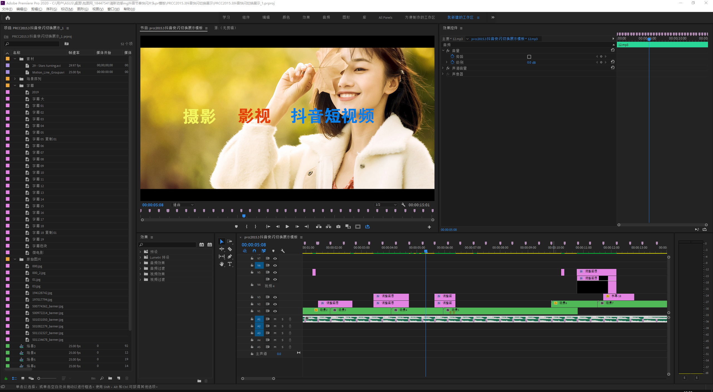Expand the 场景序列 bin
The width and height of the screenshot is (713, 392).
pyautogui.click(x=15, y=79)
